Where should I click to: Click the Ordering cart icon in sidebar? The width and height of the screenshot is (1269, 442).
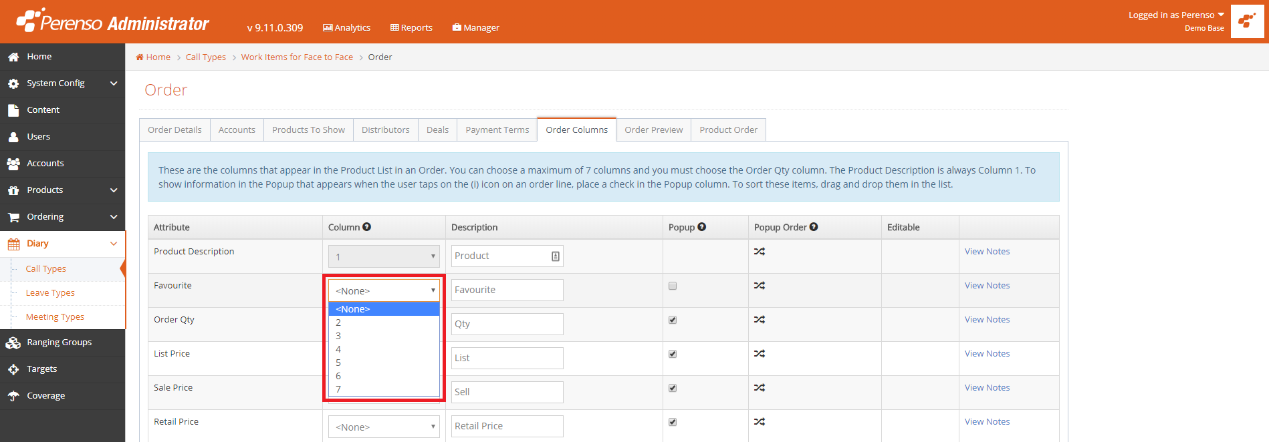[13, 217]
